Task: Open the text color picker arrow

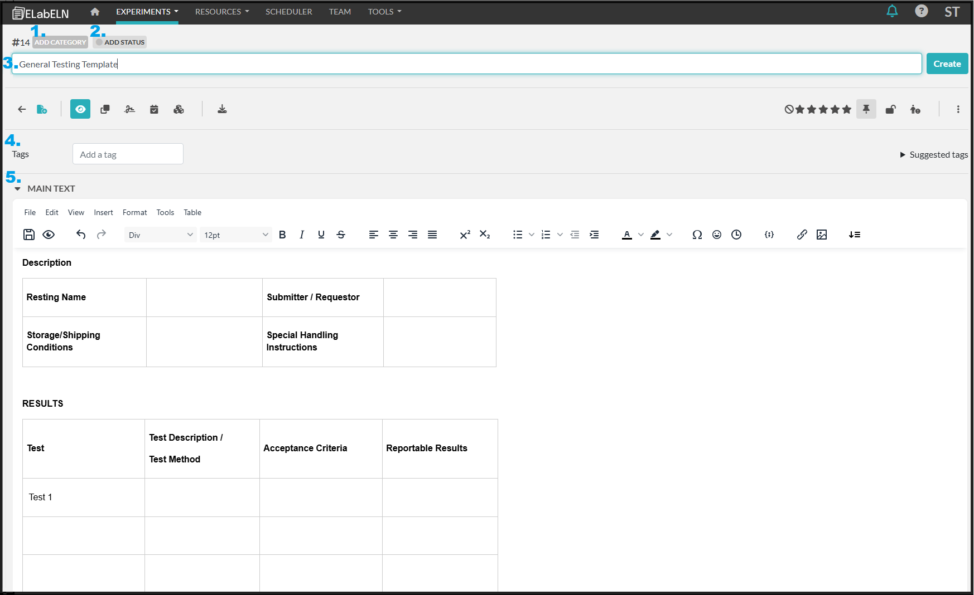Action: pyautogui.click(x=641, y=235)
